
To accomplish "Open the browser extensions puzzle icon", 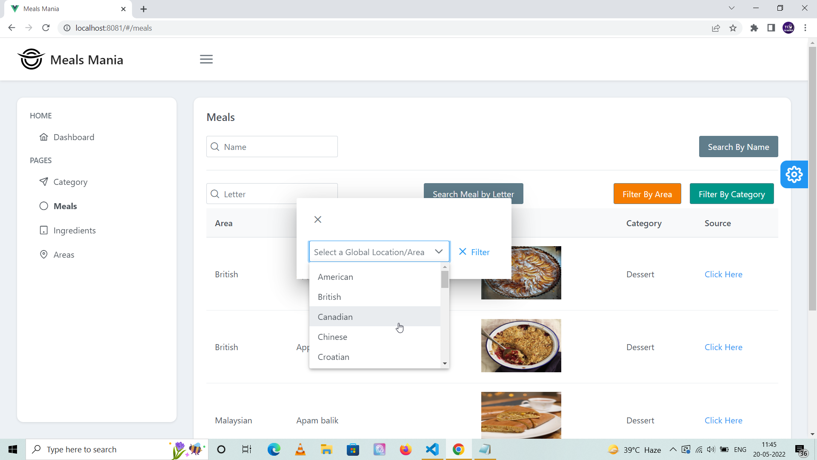I will point(754,28).
